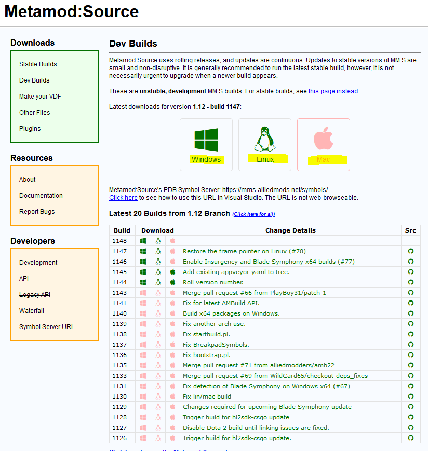Open About under Resources
The width and height of the screenshot is (428, 451).
(28, 180)
